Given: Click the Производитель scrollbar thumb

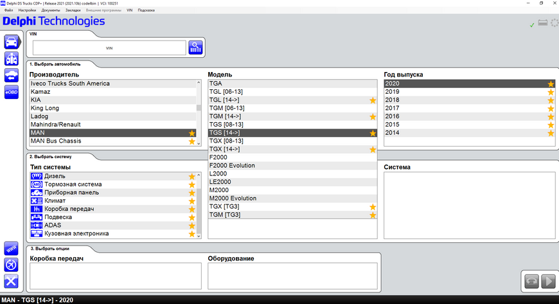Looking at the screenshot, I should point(199,107).
